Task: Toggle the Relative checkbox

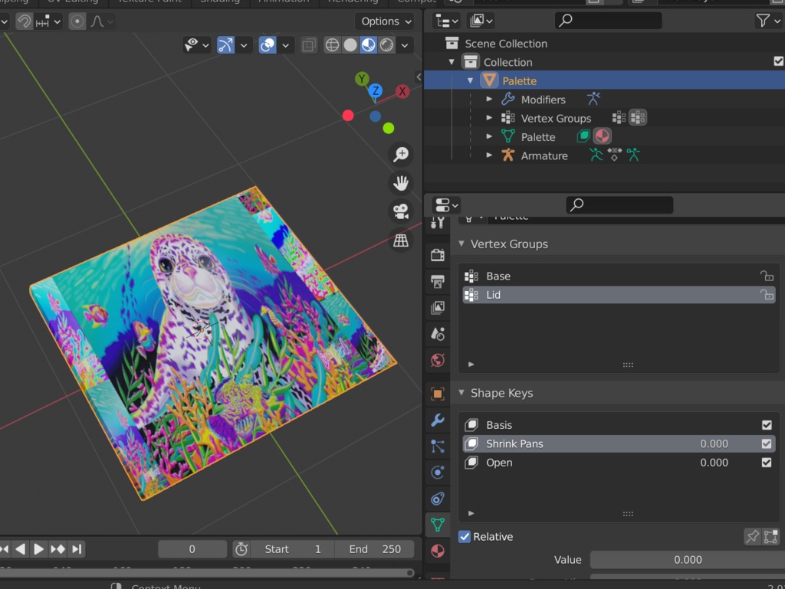Action: (465, 536)
